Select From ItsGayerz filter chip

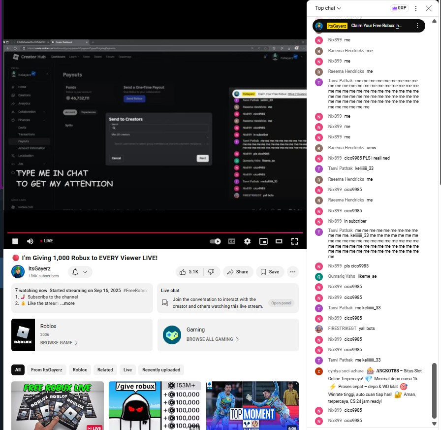click(47, 370)
